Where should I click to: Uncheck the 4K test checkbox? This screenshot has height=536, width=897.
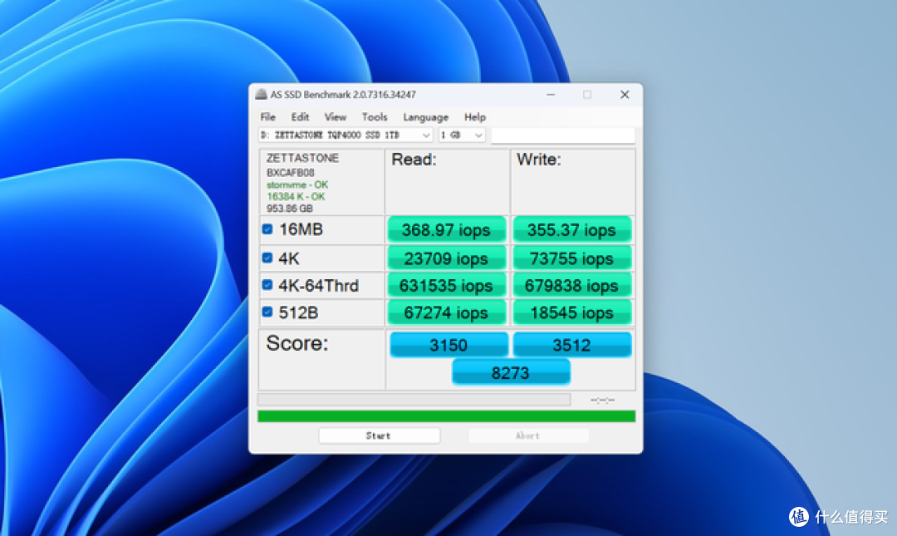point(267,258)
